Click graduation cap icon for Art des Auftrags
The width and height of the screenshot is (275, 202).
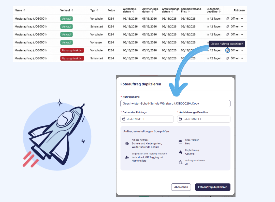(127, 143)
